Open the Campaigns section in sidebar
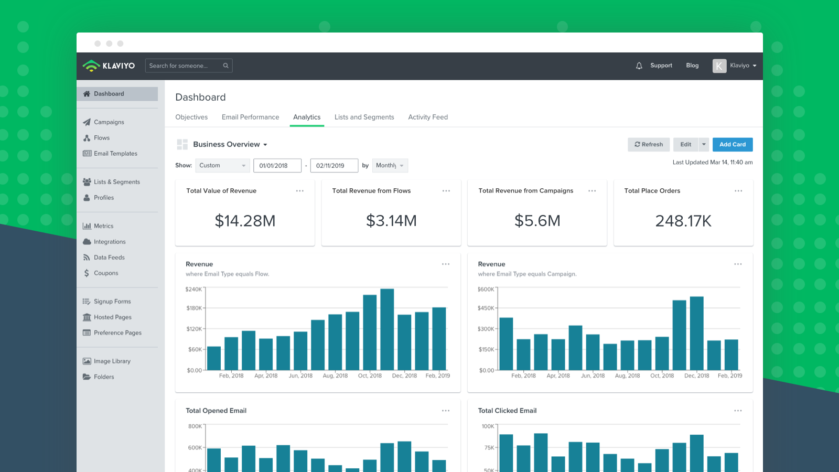Viewport: 839px width, 472px height. [x=109, y=122]
